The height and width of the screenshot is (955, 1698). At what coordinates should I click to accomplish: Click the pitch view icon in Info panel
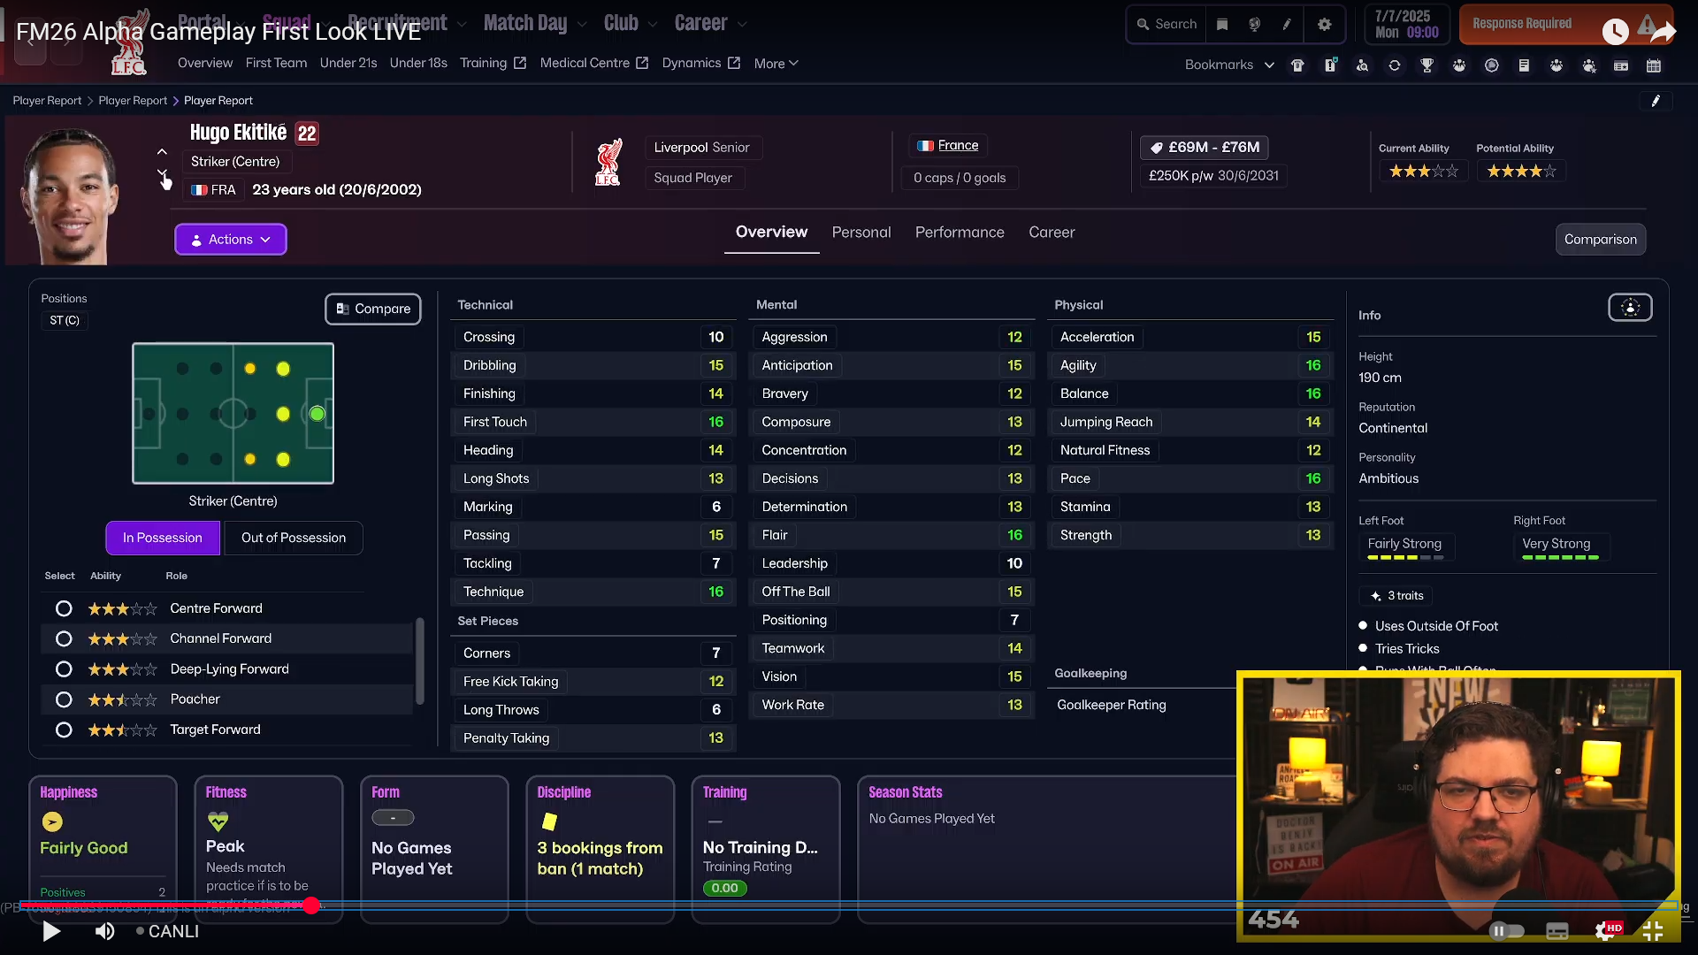1630,308
